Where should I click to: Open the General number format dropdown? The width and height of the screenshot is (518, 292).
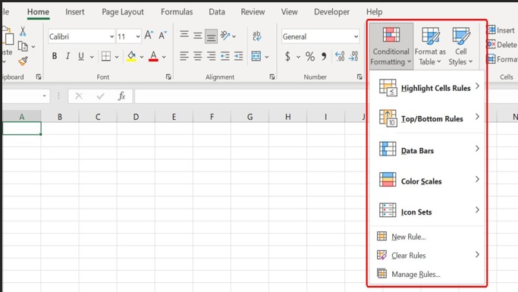[x=356, y=36]
